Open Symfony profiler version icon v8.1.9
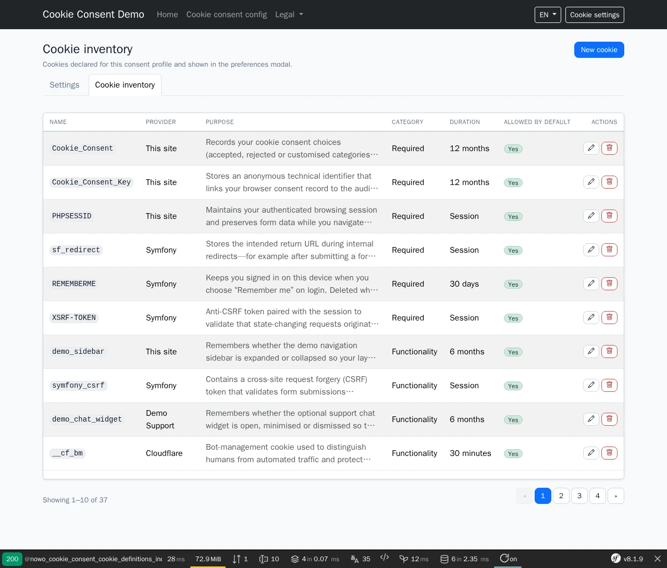The width and height of the screenshot is (667, 568). (x=627, y=559)
